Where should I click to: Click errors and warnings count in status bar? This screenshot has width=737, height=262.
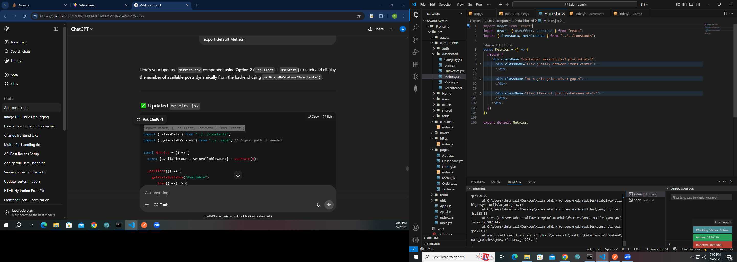click(427, 249)
